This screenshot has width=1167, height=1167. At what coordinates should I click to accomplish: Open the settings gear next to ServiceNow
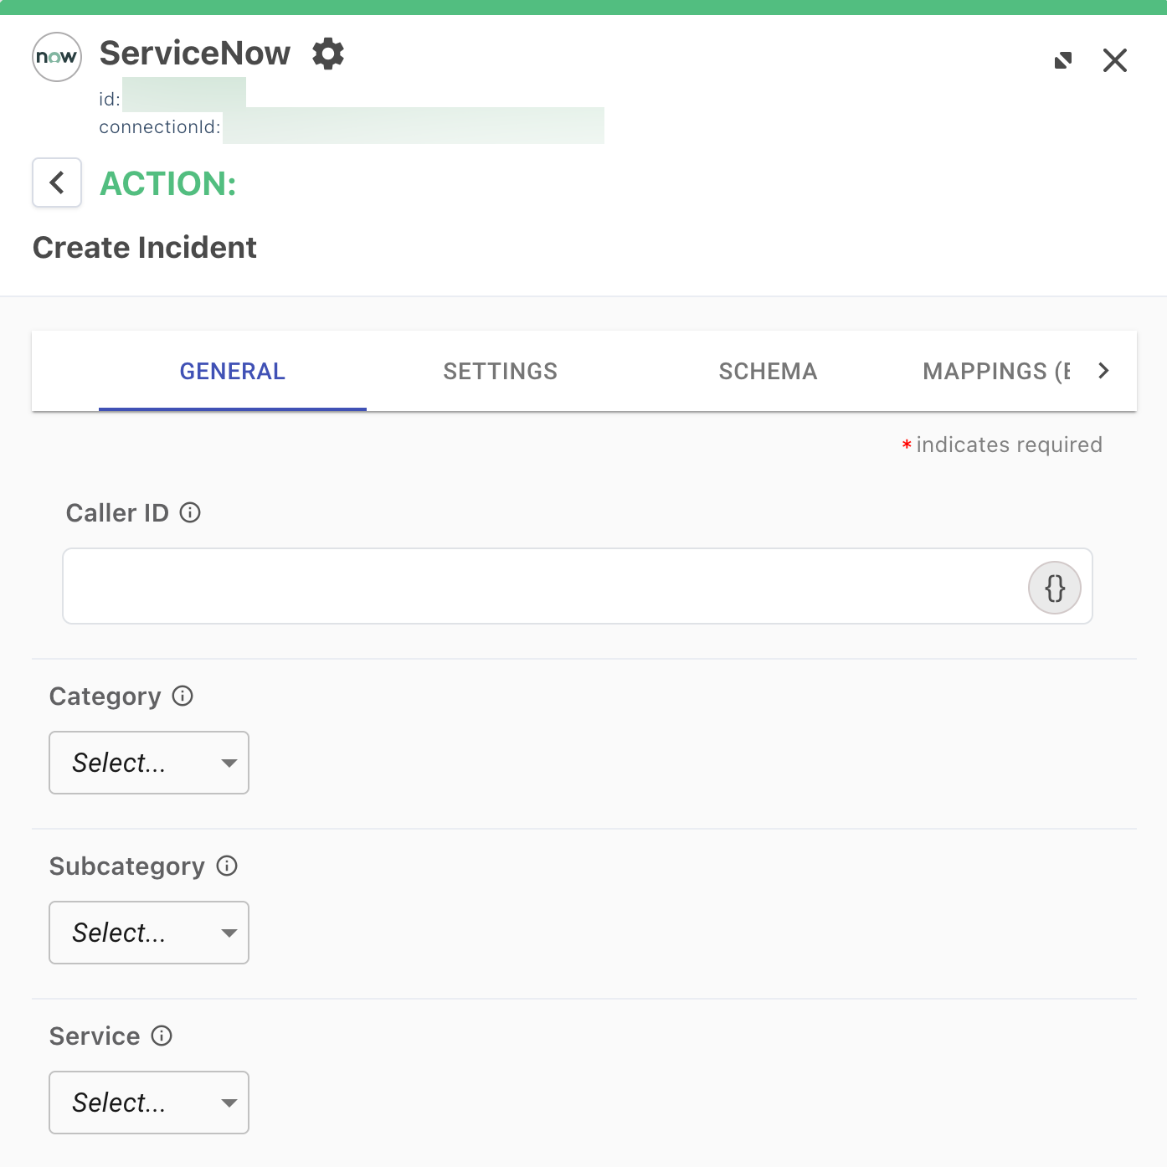pos(328,54)
